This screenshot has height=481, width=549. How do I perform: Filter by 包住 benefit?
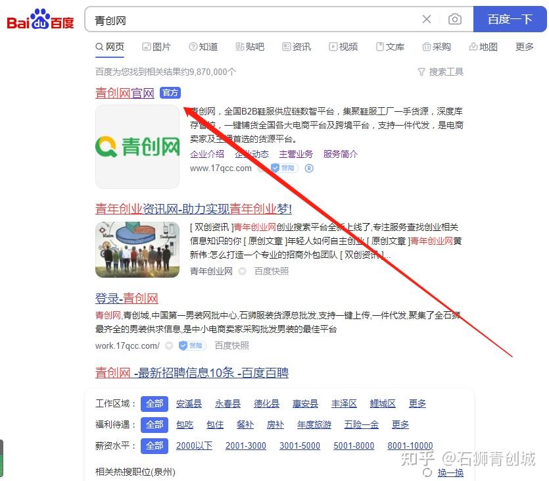pos(215,424)
